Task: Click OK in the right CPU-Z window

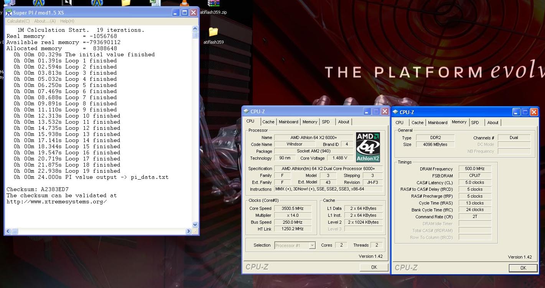Action: 523,268
